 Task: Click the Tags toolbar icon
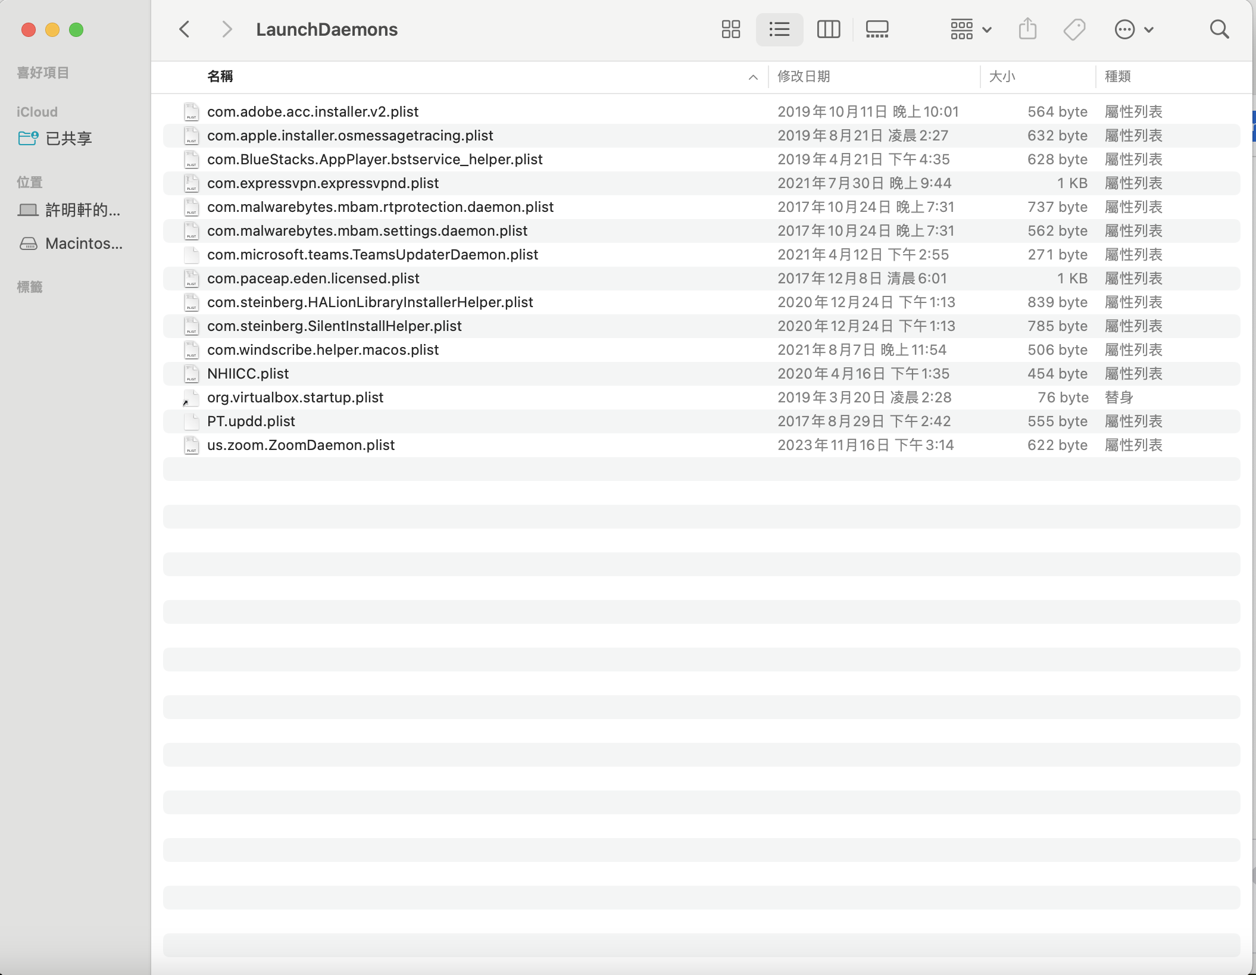[x=1074, y=29]
